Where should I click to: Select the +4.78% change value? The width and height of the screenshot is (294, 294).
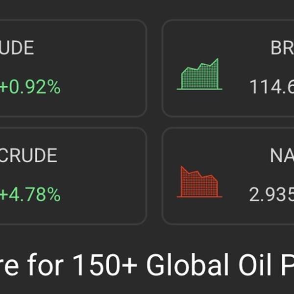(30, 195)
